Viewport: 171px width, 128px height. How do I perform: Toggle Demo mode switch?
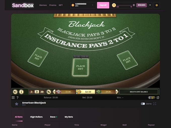click(143, 104)
